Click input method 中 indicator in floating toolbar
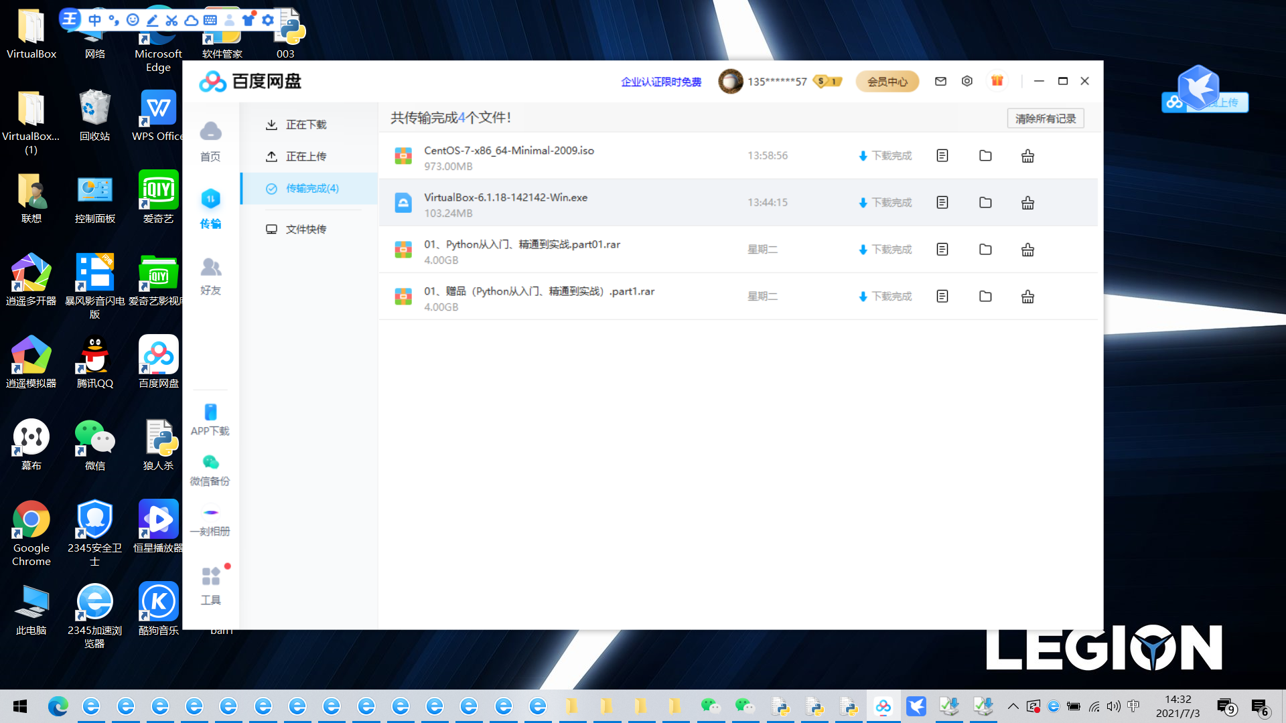This screenshot has height=723, width=1286. tap(94, 20)
